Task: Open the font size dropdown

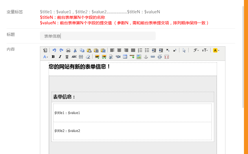Action: [x=205, y=50]
